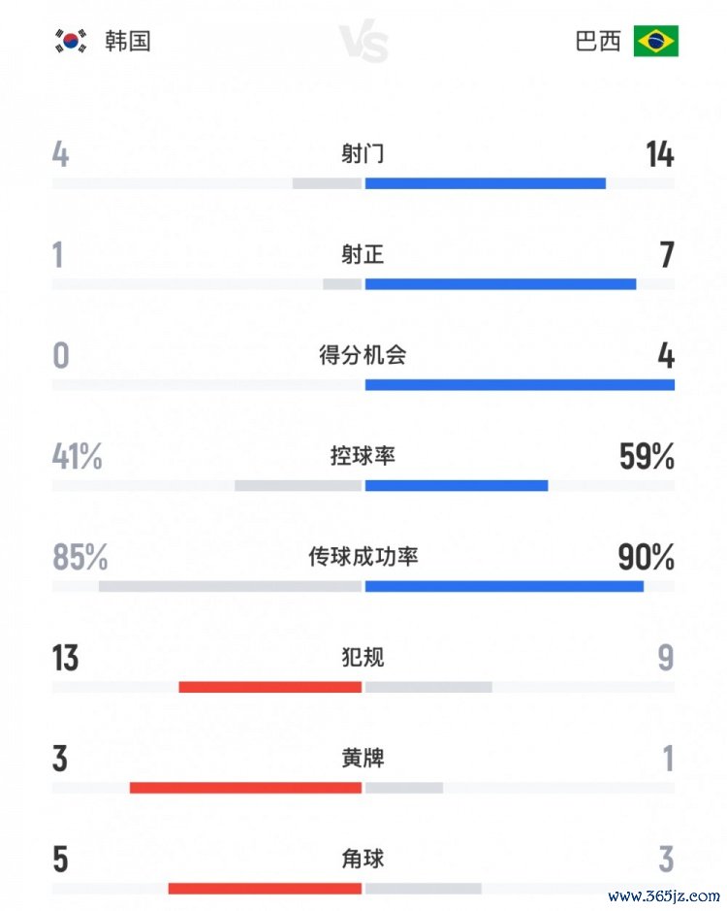Screen dimensions: 727x911
Task: Click the 角球 stat label
Action: [x=363, y=859]
